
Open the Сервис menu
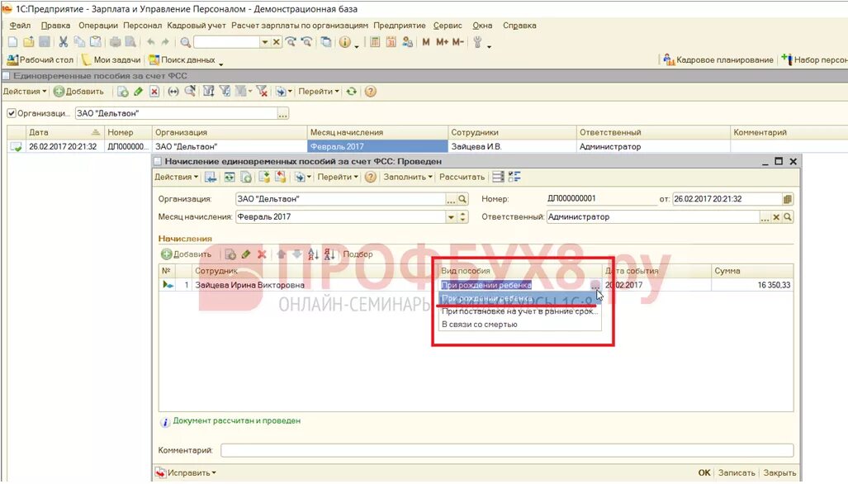pos(448,26)
